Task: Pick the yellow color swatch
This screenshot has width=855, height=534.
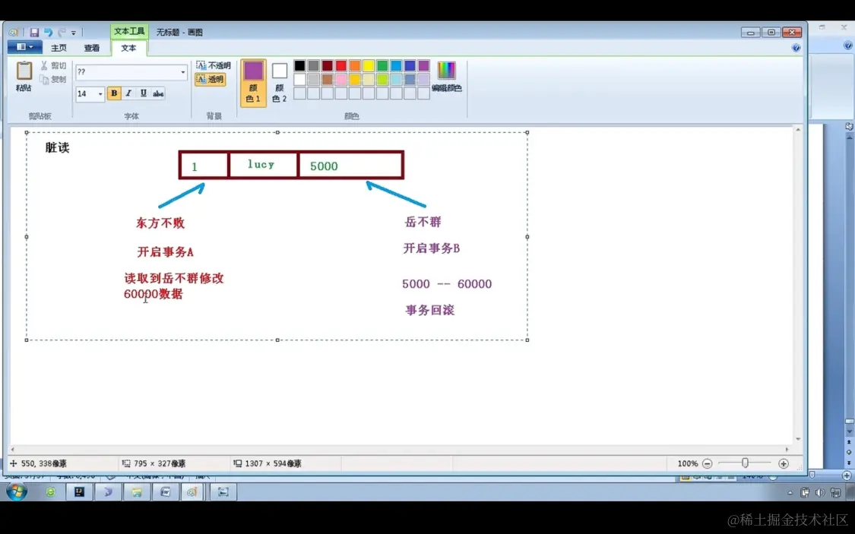Action: 369,65
